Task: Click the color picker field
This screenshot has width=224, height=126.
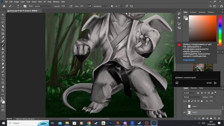Action: tap(203, 28)
